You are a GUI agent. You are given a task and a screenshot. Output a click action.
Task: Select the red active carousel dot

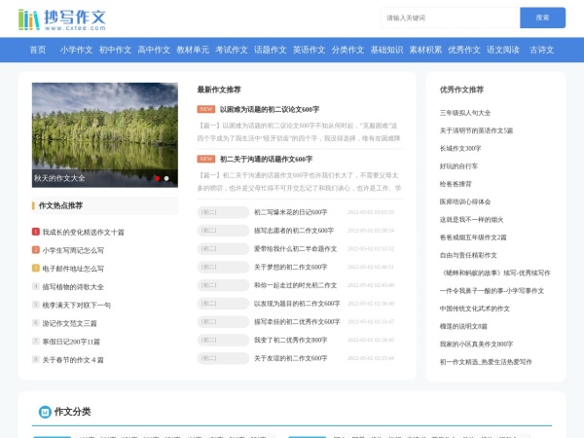pyautogui.click(x=157, y=178)
